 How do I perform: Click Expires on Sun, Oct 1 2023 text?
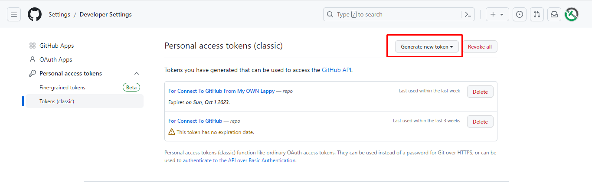[199, 102]
